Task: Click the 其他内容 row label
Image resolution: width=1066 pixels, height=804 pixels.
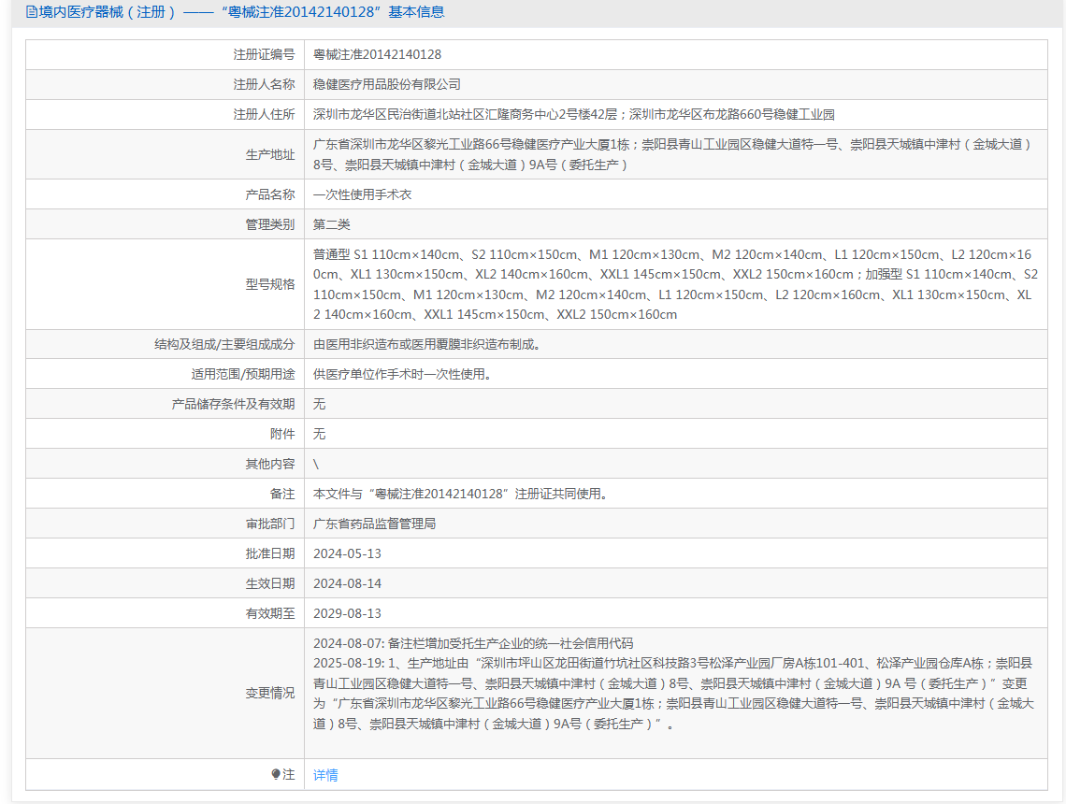Action: (270, 464)
